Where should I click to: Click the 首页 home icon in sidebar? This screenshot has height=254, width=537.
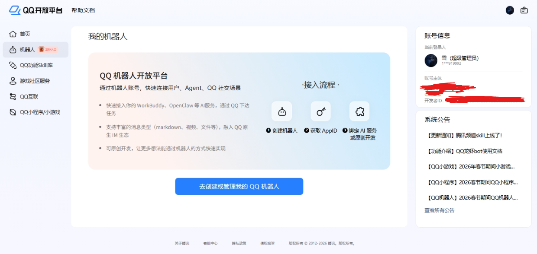pyautogui.click(x=13, y=34)
